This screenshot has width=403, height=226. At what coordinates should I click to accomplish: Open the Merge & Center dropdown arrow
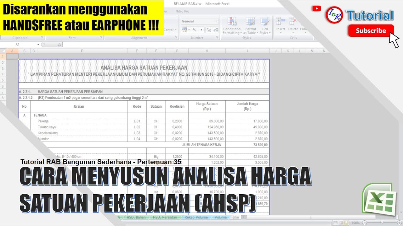(x=176, y=30)
